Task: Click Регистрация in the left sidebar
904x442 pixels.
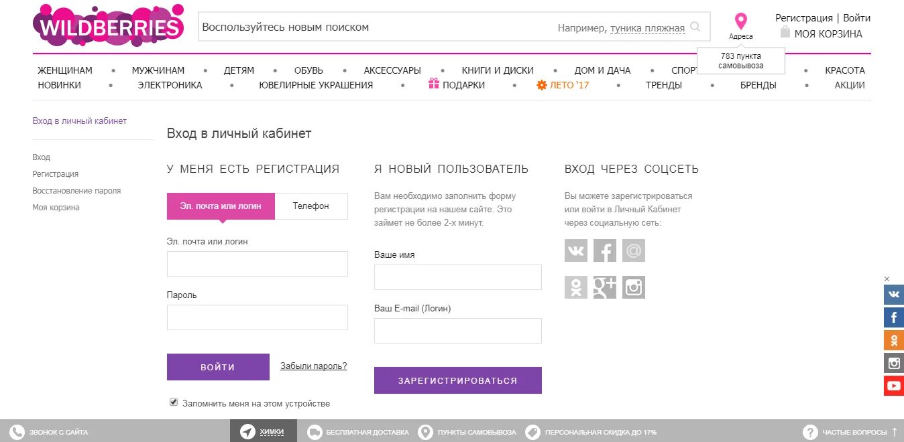Action: coord(56,174)
